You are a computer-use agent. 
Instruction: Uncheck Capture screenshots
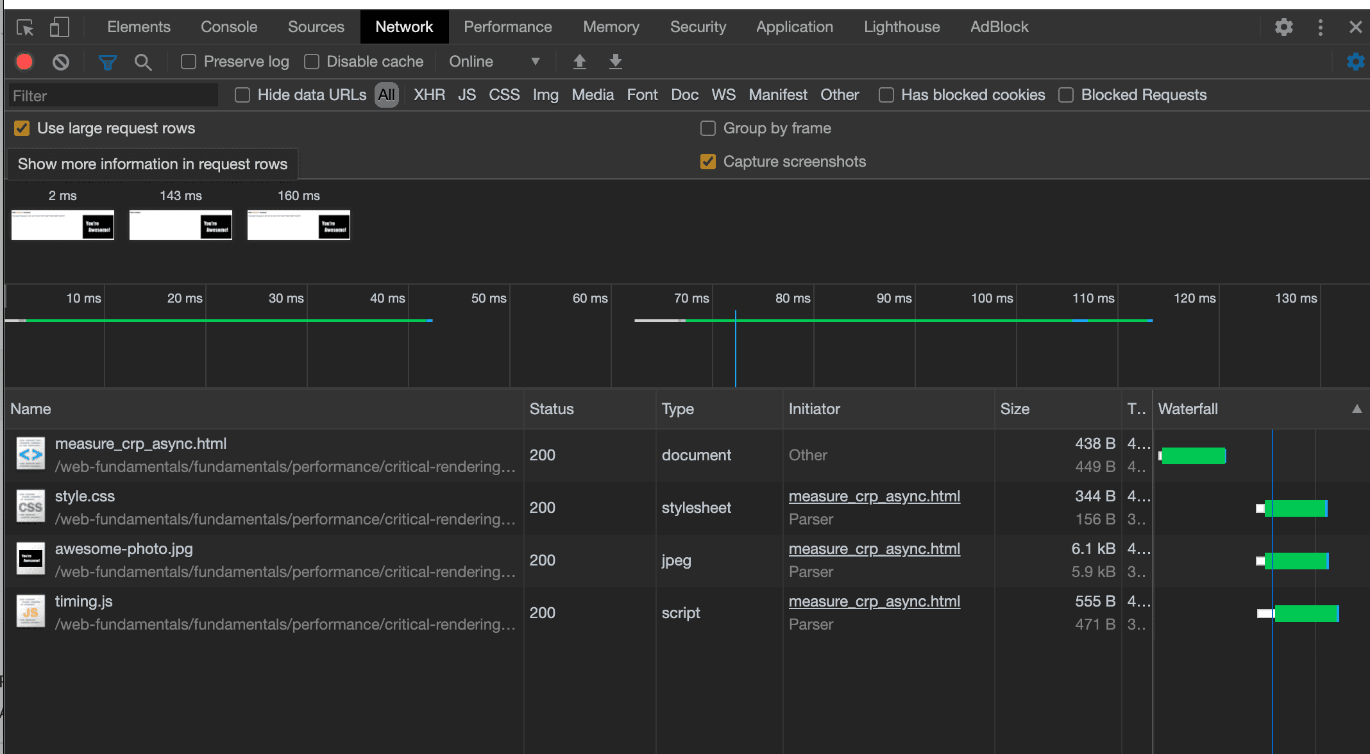click(x=708, y=162)
